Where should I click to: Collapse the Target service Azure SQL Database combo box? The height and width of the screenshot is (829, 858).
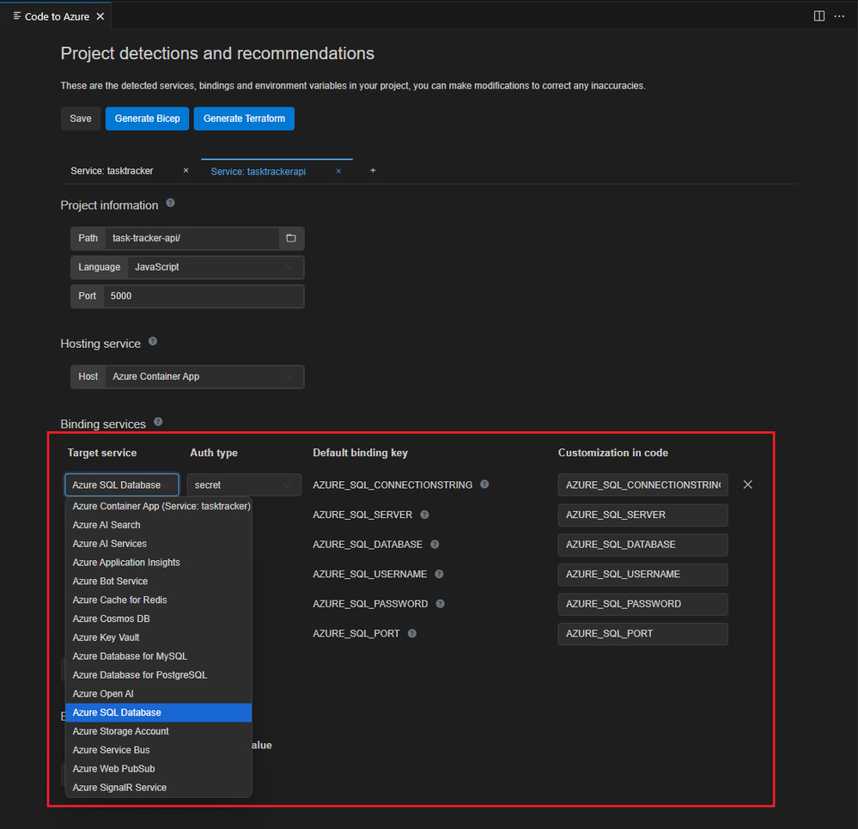(121, 485)
